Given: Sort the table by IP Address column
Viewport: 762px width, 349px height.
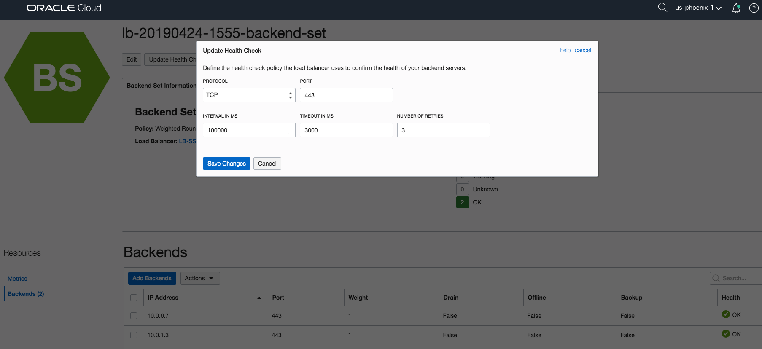Looking at the screenshot, I should coord(163,298).
